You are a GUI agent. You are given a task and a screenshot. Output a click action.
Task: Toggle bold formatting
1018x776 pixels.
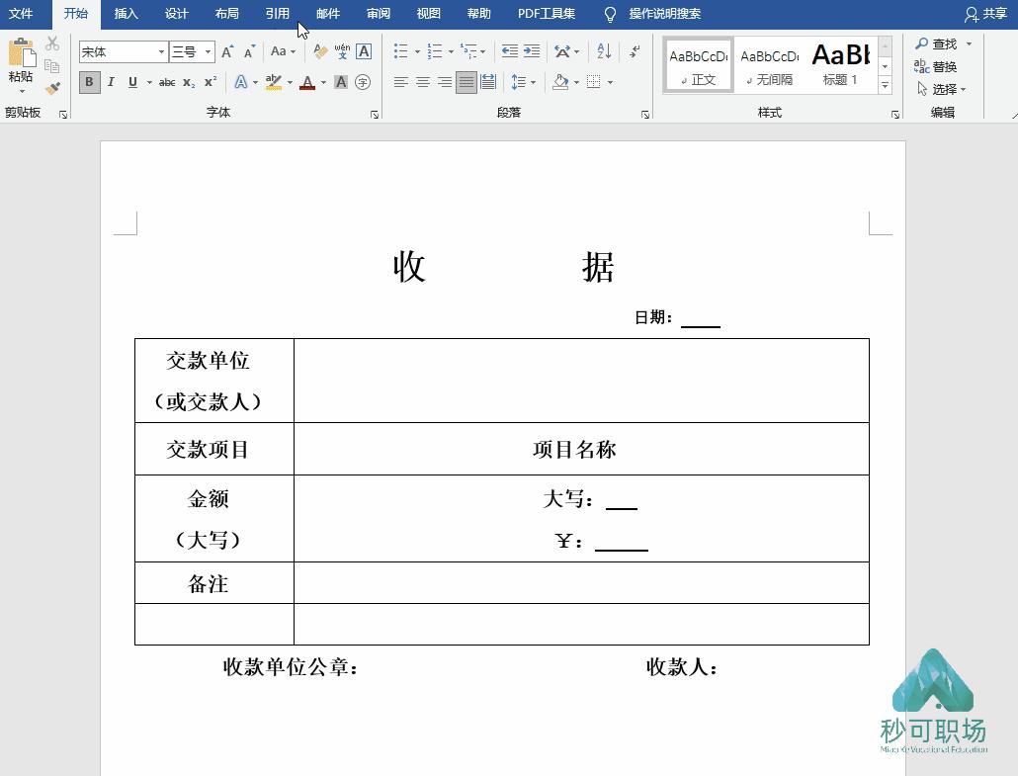pyautogui.click(x=89, y=80)
